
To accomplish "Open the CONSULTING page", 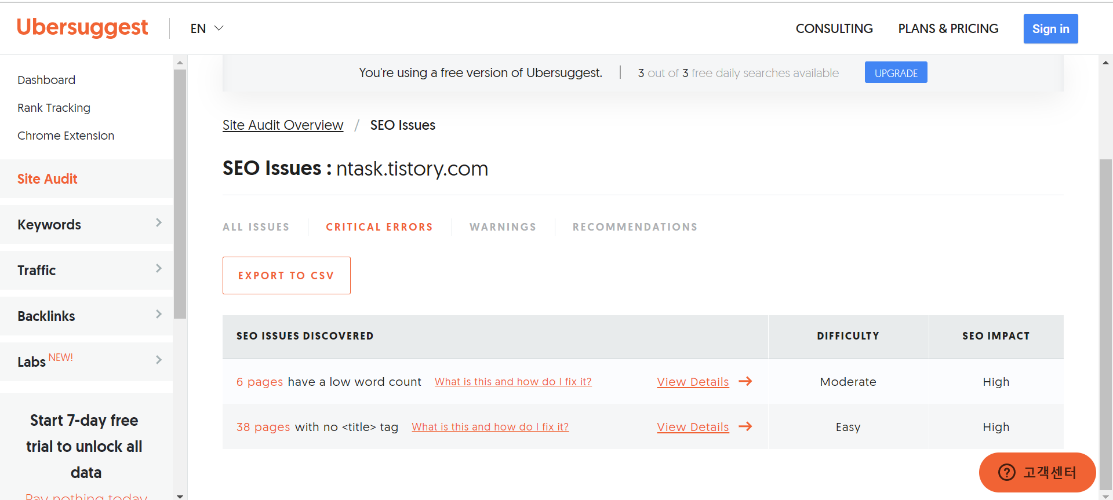I will 834,28.
